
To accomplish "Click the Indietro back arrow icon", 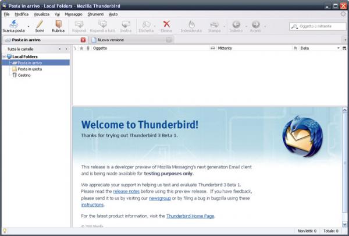I will pos(236,24).
